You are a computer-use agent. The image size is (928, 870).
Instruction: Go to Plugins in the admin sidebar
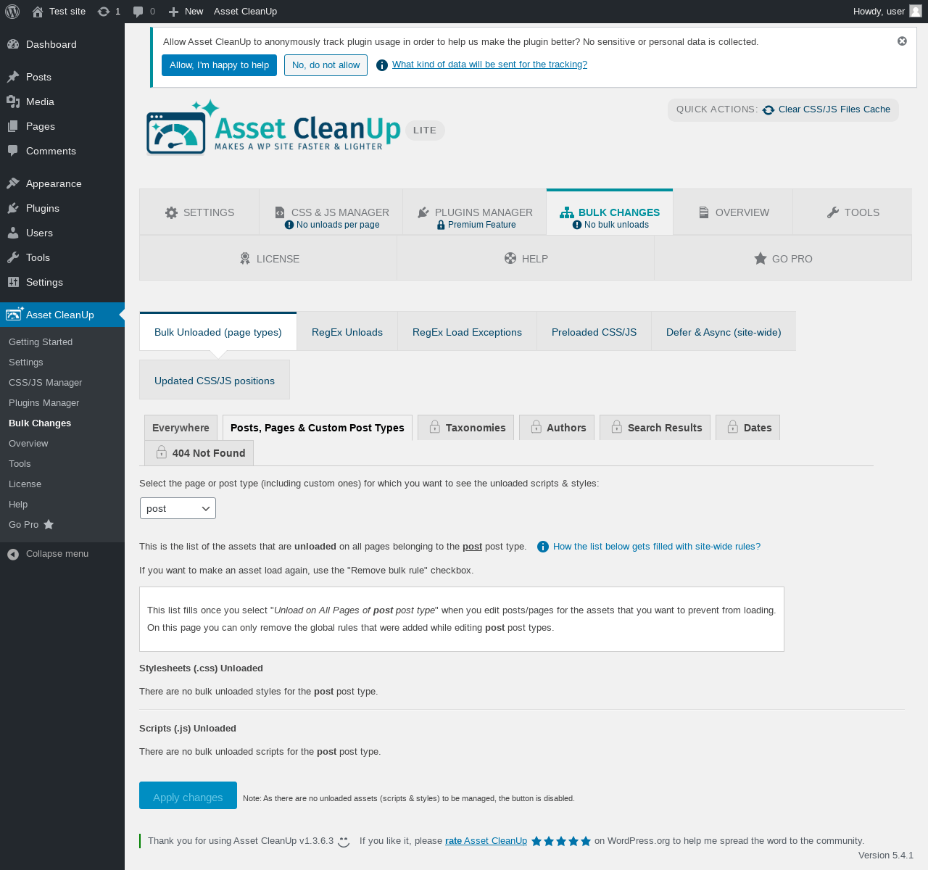point(62,208)
